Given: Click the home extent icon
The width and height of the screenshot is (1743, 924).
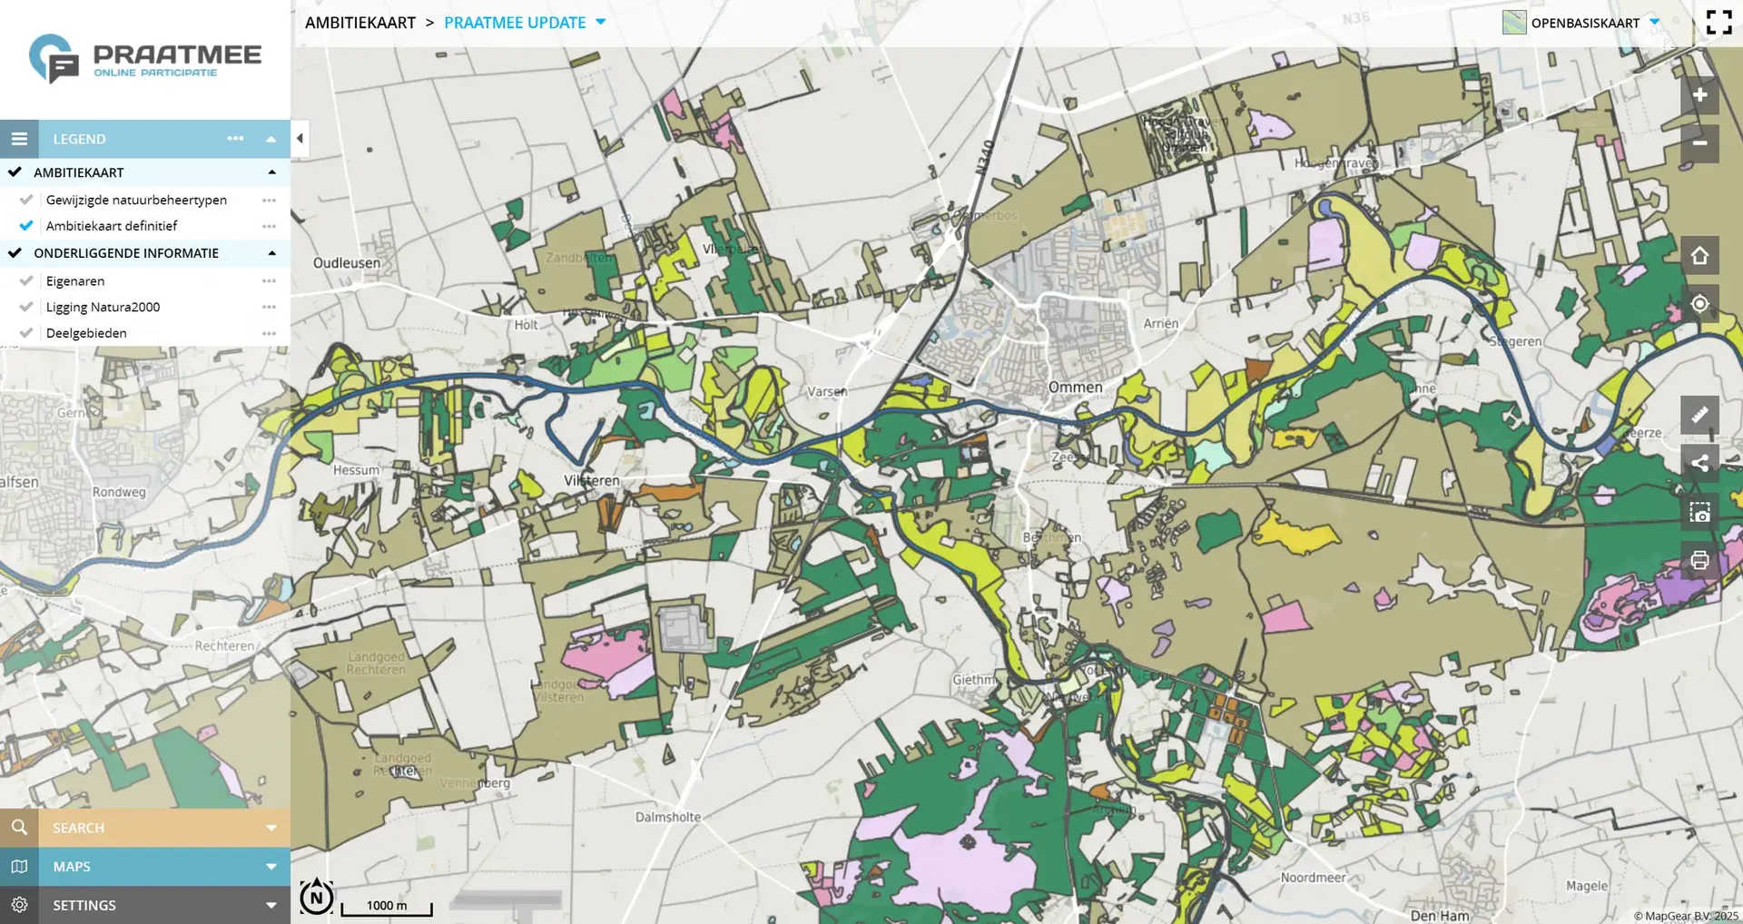Looking at the screenshot, I should 1699,255.
